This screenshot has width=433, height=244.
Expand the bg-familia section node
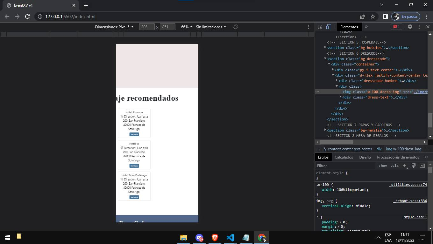[x=325, y=130]
